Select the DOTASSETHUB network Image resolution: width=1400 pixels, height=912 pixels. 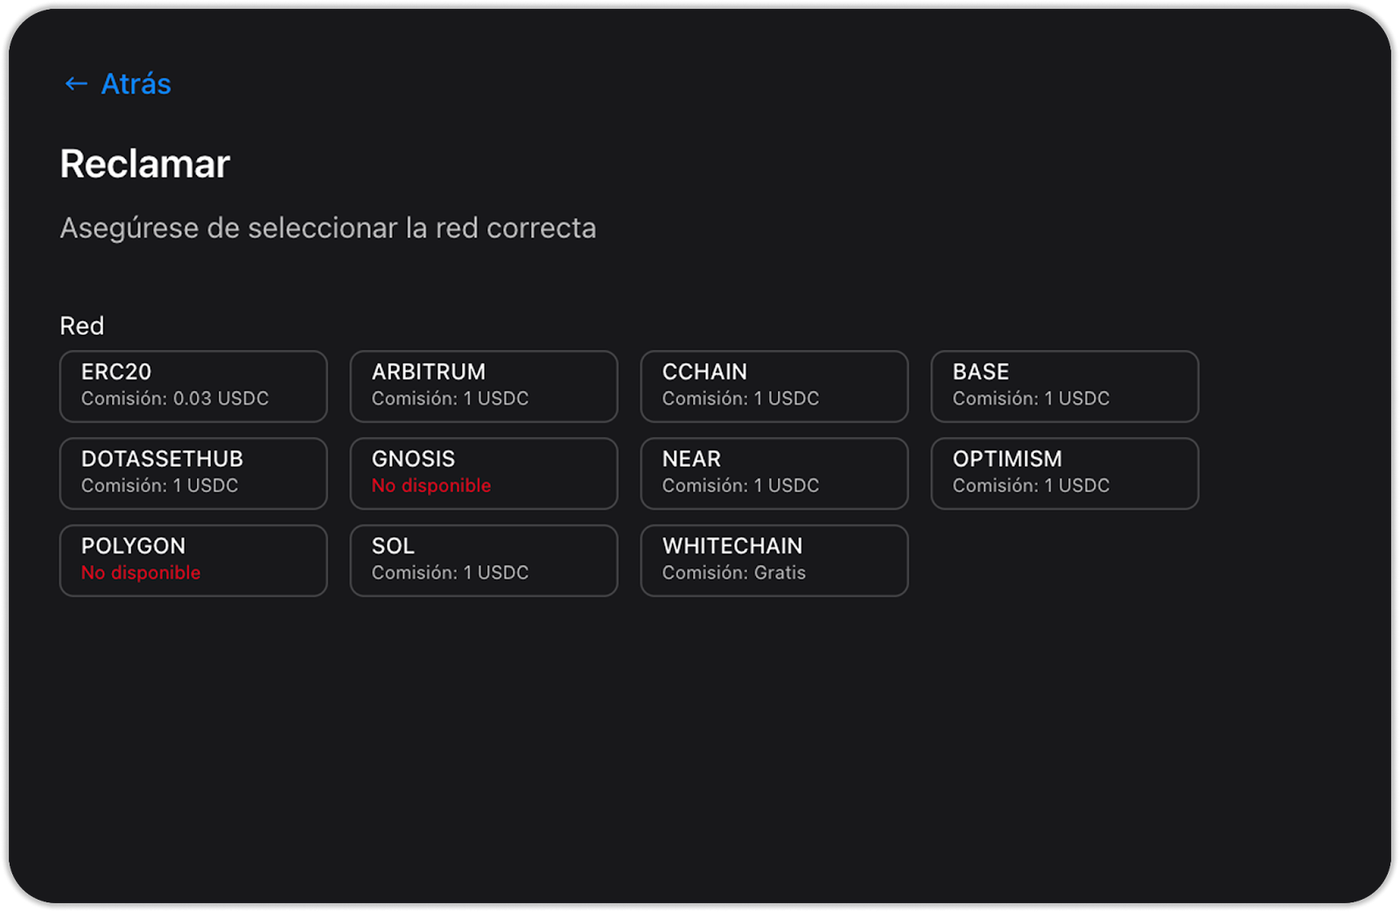(192, 473)
